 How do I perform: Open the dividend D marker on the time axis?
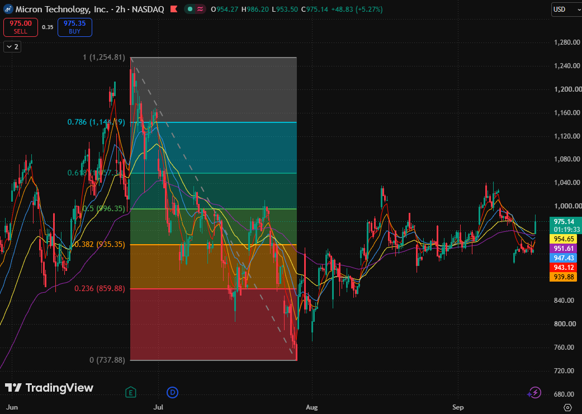pos(173,392)
